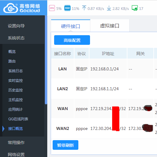Click the 协议 column header
Image resolution: width=157 pixels, height=157 pixels.
(x=82, y=54)
